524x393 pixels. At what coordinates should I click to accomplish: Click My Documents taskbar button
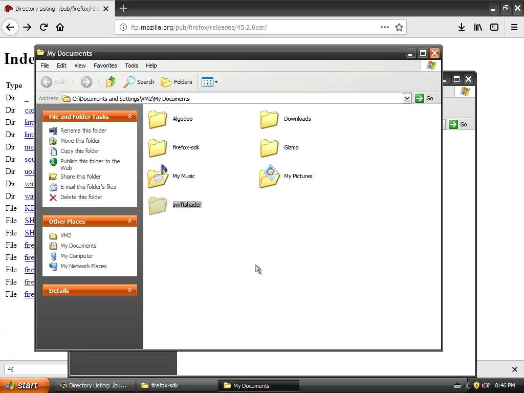258,386
